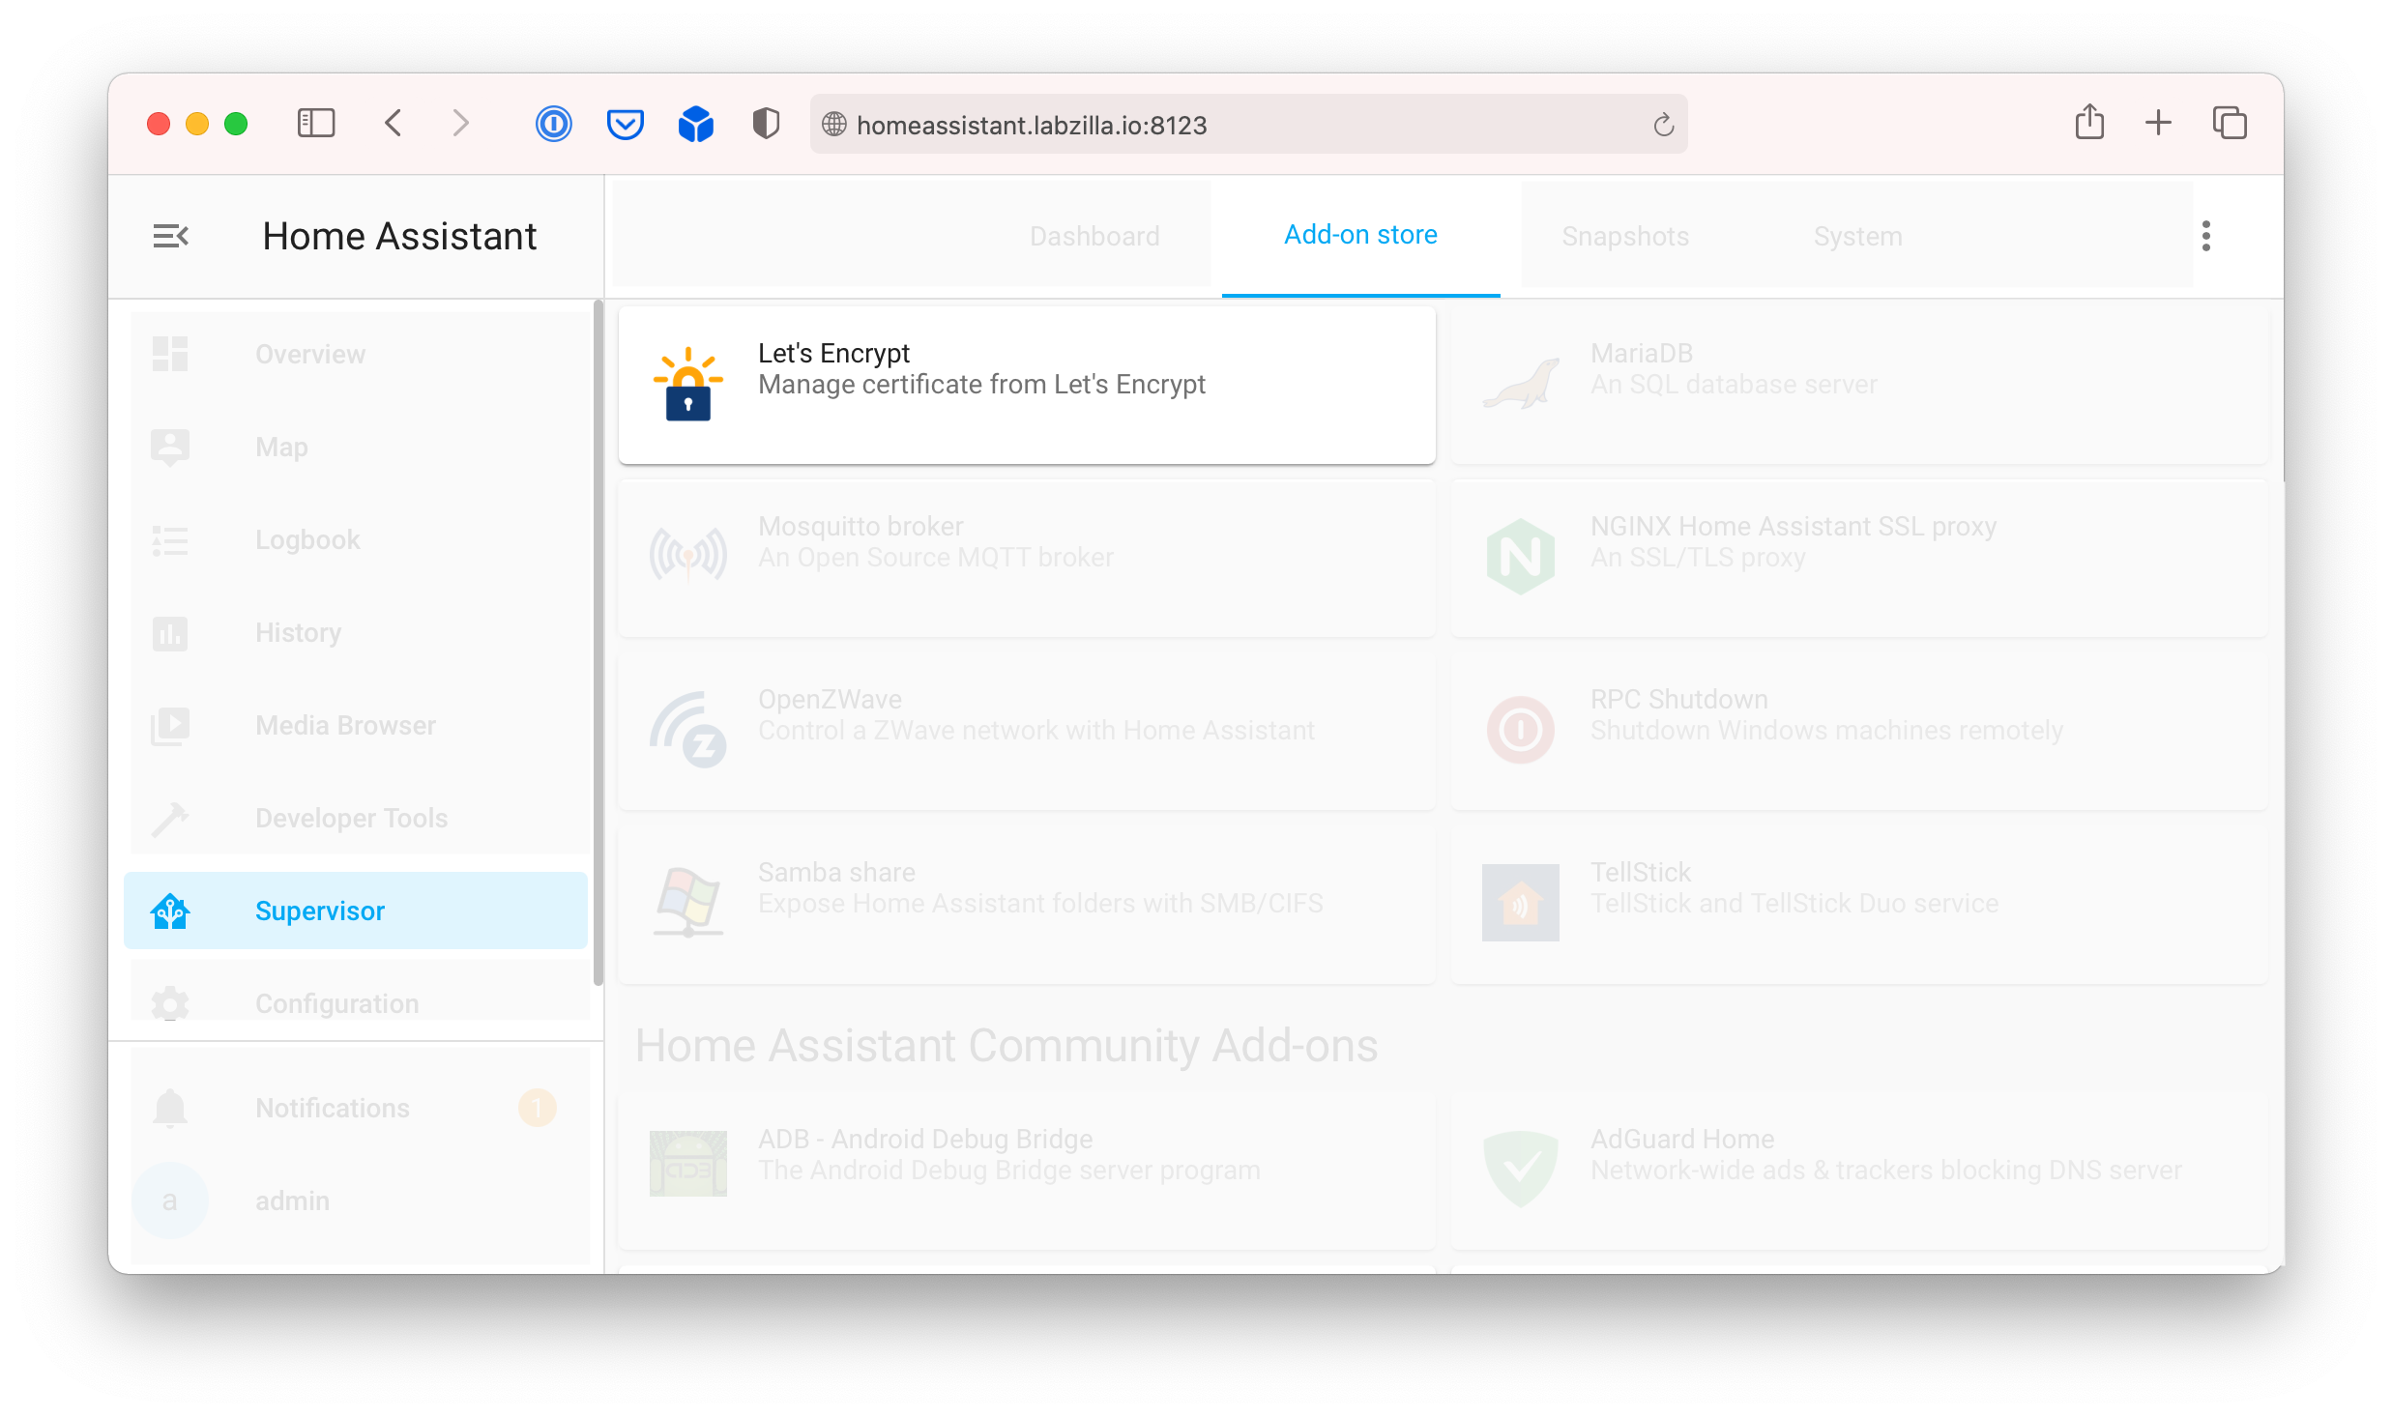Click the privacy shield icon
Image resolution: width=2392 pixels, height=1417 pixels.
pos(766,124)
